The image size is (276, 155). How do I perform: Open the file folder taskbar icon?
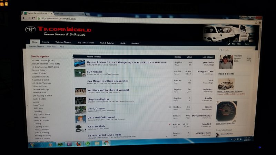(97, 144)
